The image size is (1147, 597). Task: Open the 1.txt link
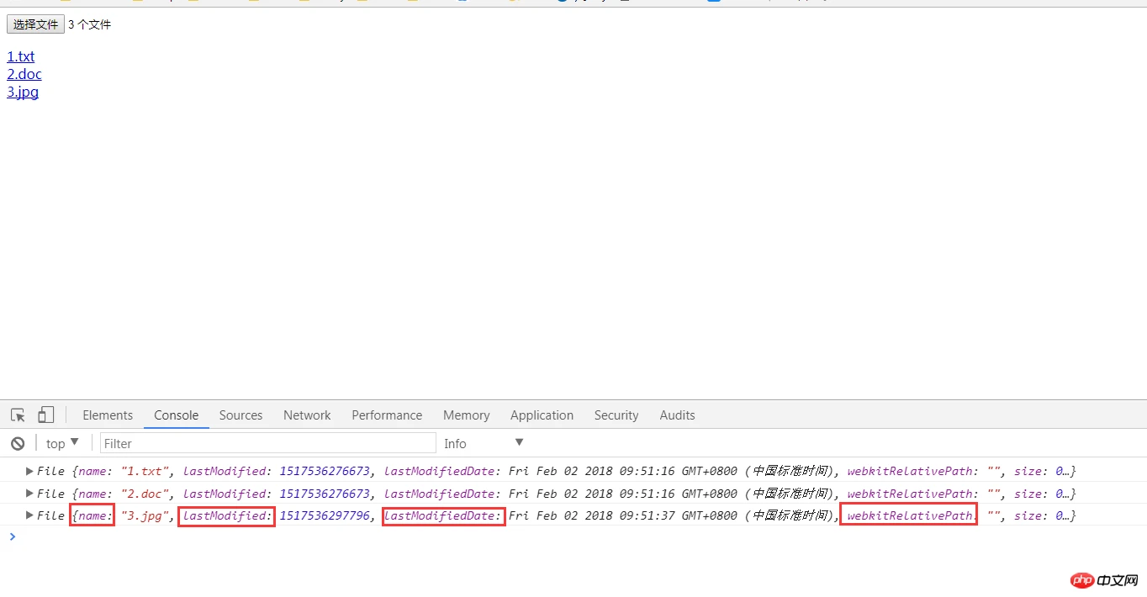point(21,56)
